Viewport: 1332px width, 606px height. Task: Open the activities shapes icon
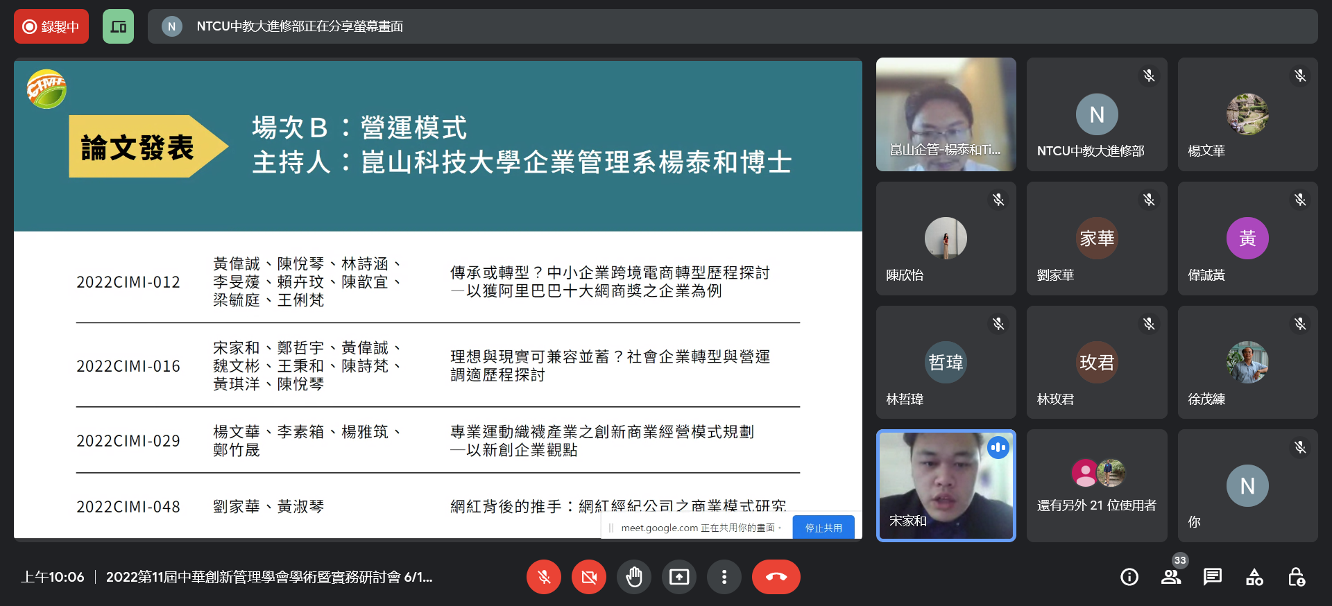[x=1254, y=577]
